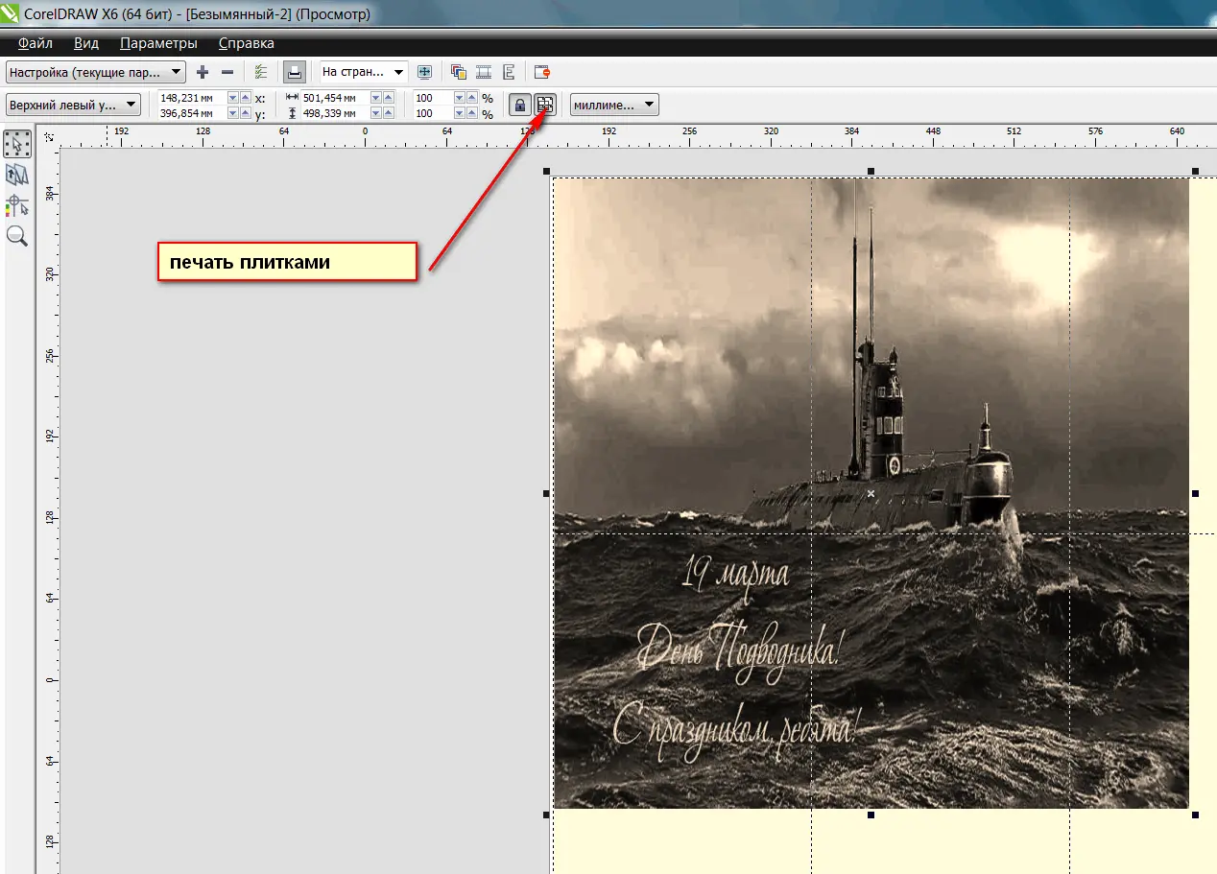Select the Zoom magnifier tool
The width and height of the screenshot is (1217, 874).
pyautogui.click(x=17, y=236)
